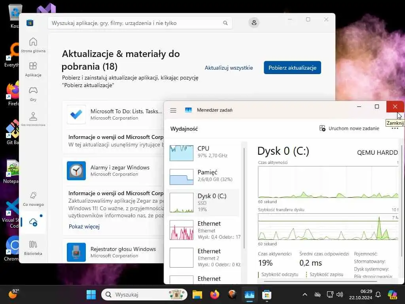The image size is (405, 304).
Task: Open the user profile icon in Store
Action: pyautogui.click(x=254, y=23)
